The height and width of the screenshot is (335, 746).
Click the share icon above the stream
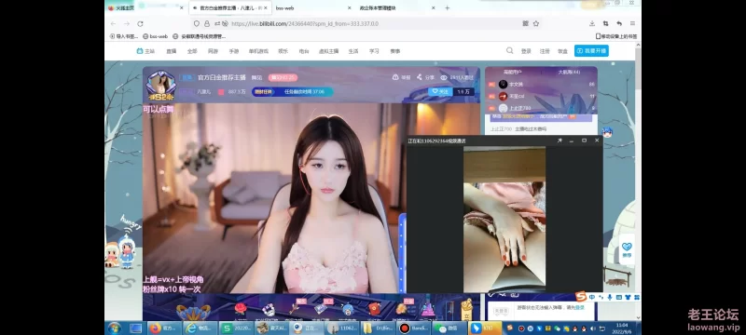tap(420, 77)
